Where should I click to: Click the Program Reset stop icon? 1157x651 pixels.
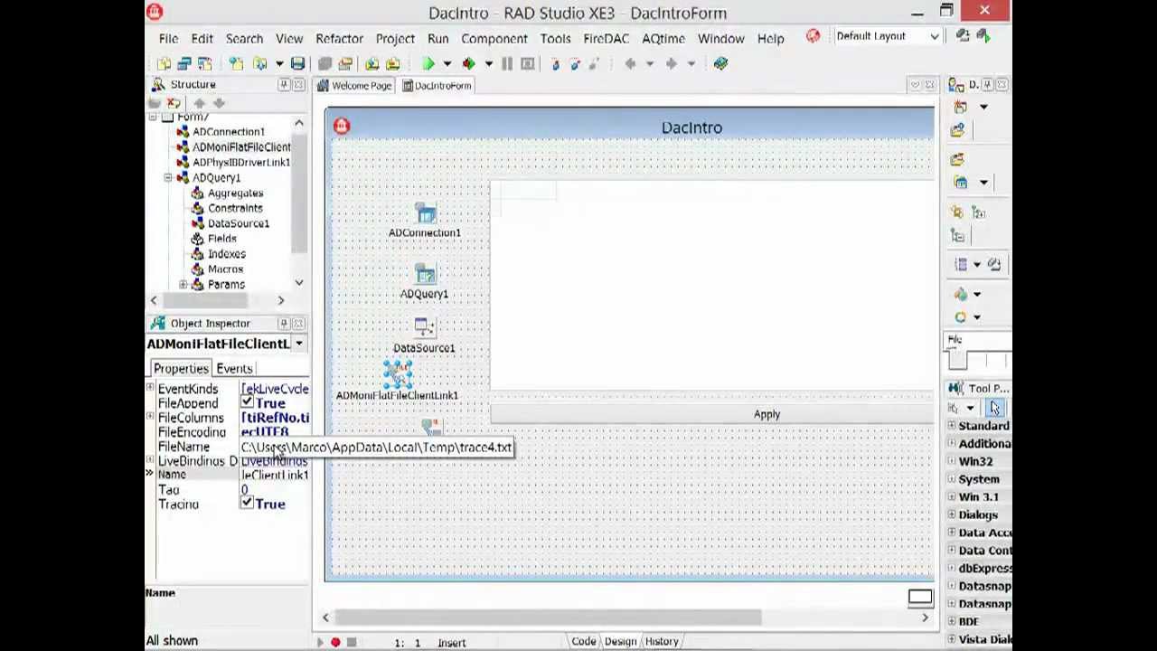(528, 64)
